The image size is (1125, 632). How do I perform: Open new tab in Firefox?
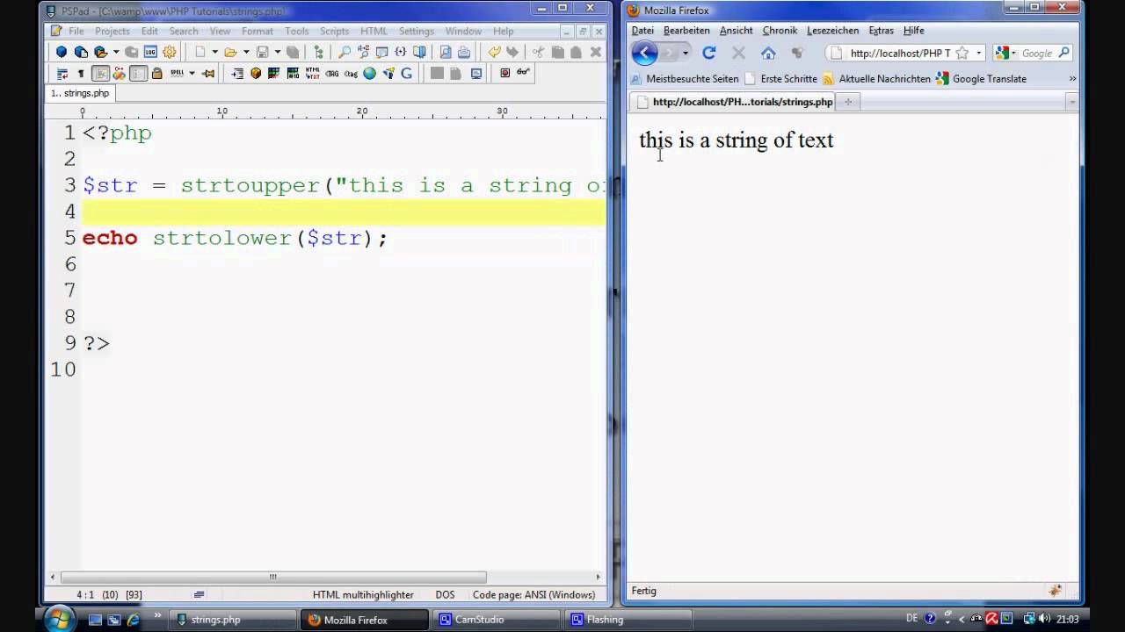(848, 102)
